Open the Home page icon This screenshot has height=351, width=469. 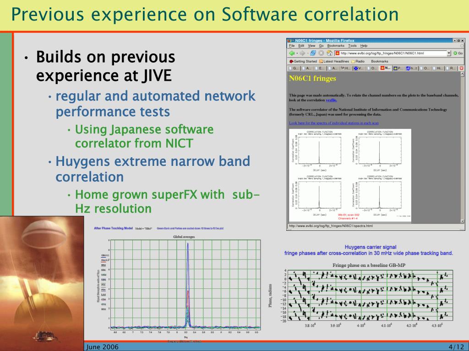coord(329,53)
